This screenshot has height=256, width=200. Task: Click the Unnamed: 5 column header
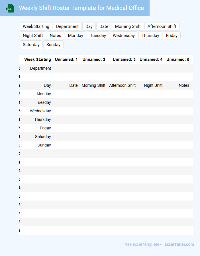pos(178,60)
